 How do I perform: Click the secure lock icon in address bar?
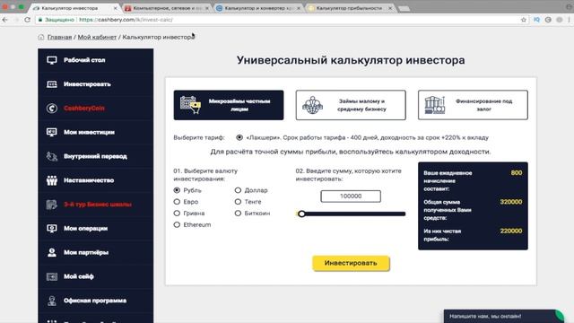point(40,20)
